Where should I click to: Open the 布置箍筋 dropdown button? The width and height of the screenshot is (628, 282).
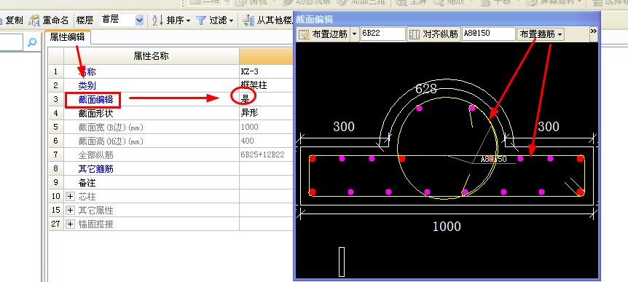pyautogui.click(x=541, y=34)
